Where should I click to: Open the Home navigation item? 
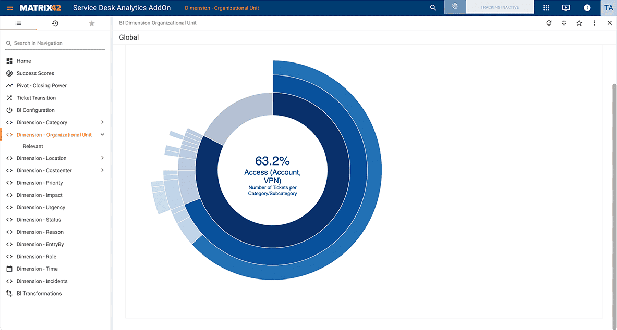tap(24, 61)
